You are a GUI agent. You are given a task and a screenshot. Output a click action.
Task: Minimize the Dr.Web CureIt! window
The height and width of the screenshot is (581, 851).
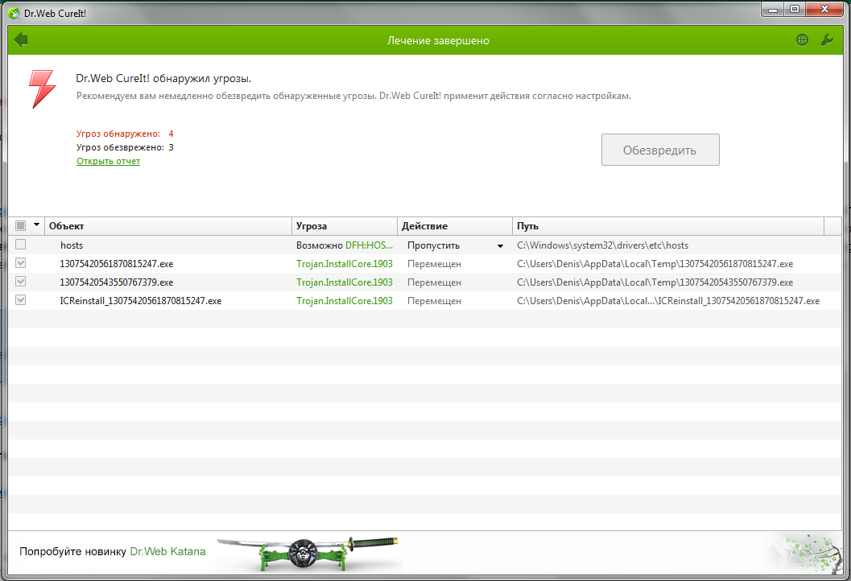point(773,9)
